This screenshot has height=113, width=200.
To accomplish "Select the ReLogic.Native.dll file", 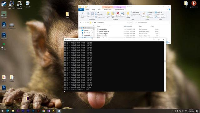I will pyautogui.click(x=104, y=31).
